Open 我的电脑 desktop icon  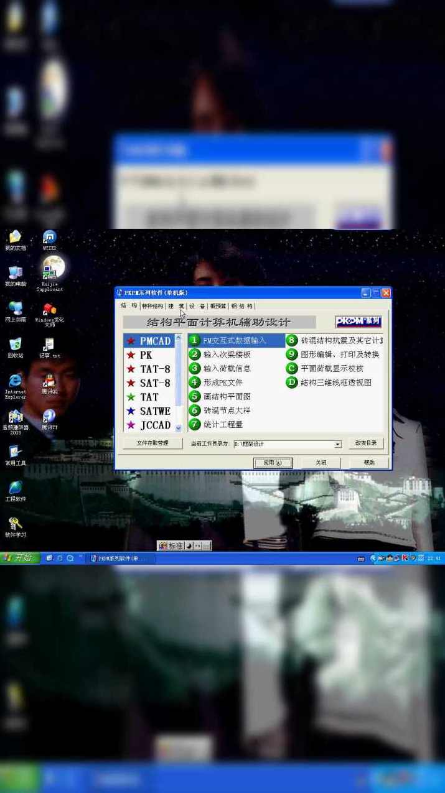(16, 276)
